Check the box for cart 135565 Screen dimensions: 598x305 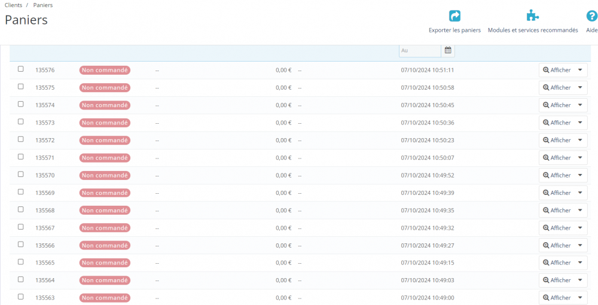[20, 262]
